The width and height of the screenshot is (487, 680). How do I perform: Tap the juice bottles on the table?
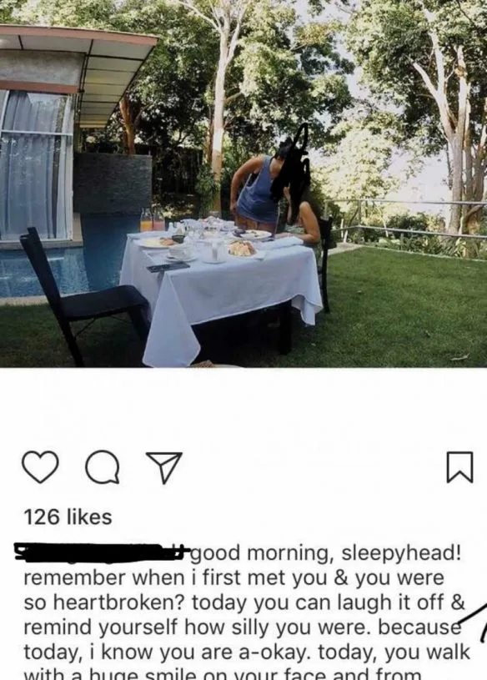(x=152, y=220)
